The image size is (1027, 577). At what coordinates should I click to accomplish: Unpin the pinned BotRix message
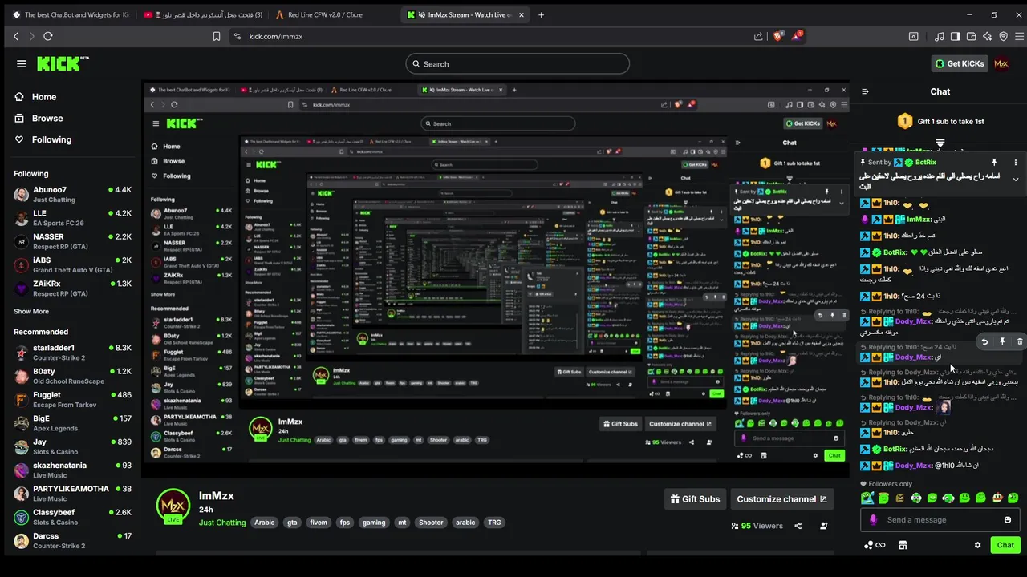pos(994,163)
